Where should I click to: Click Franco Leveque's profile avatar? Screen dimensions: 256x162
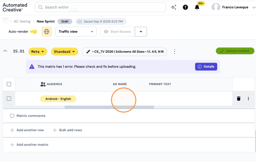point(216,7)
